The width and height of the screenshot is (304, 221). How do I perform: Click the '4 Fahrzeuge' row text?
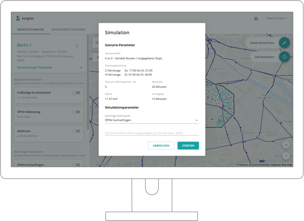coord(113,75)
